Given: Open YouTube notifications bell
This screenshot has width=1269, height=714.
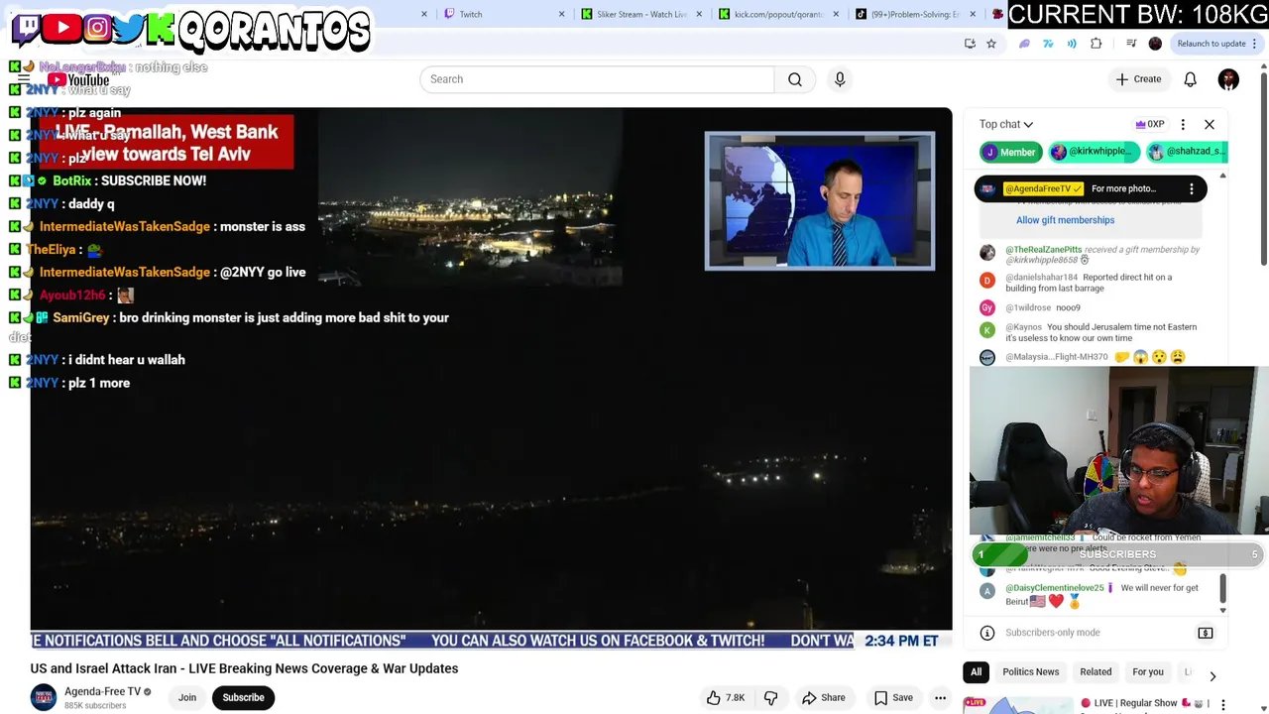Looking at the screenshot, I should (1190, 79).
